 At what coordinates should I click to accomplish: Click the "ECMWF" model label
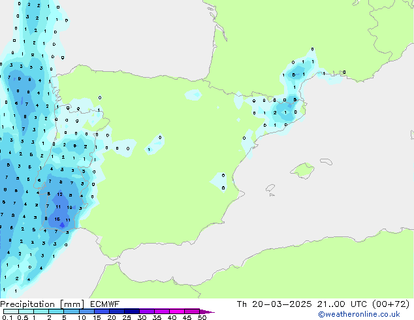pyautogui.click(x=105, y=304)
